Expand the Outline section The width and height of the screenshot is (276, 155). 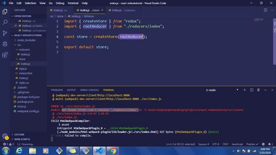(19, 134)
